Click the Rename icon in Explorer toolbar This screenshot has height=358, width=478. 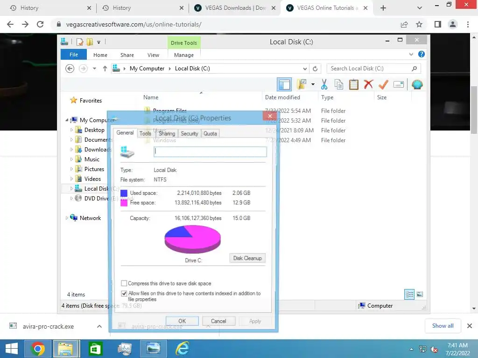(x=399, y=84)
